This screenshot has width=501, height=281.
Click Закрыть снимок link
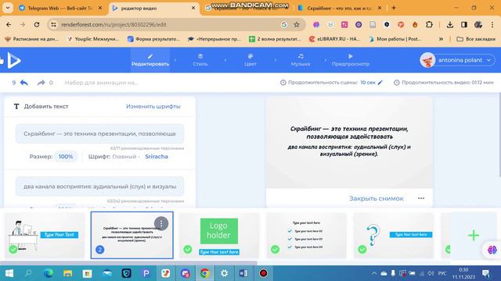pos(376,198)
